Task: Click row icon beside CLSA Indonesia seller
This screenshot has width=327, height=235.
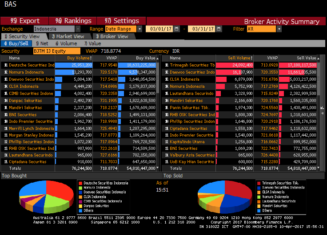Action: (167, 79)
